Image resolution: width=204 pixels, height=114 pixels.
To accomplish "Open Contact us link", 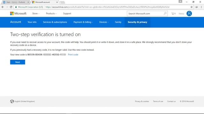I will [x=171, y=101].
